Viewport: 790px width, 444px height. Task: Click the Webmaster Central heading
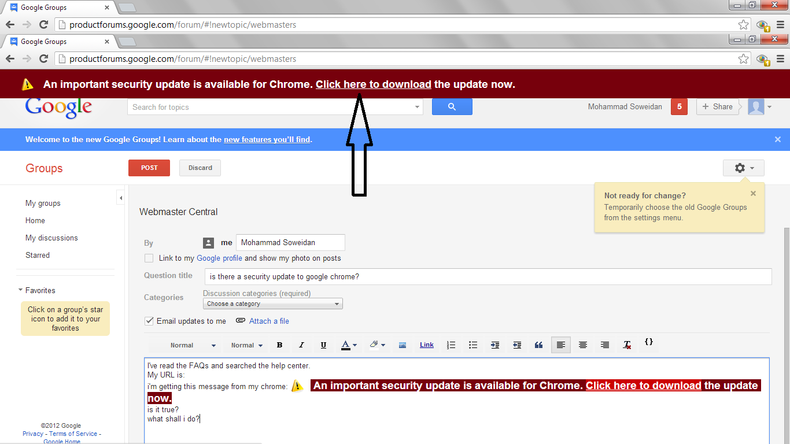pos(179,212)
